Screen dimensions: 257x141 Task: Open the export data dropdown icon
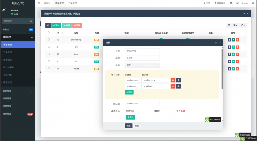pos(243,25)
